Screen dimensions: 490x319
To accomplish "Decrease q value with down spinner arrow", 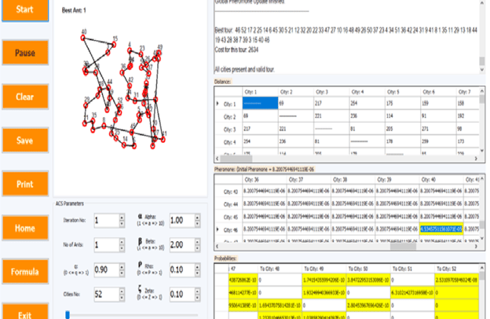I will point(122,273).
